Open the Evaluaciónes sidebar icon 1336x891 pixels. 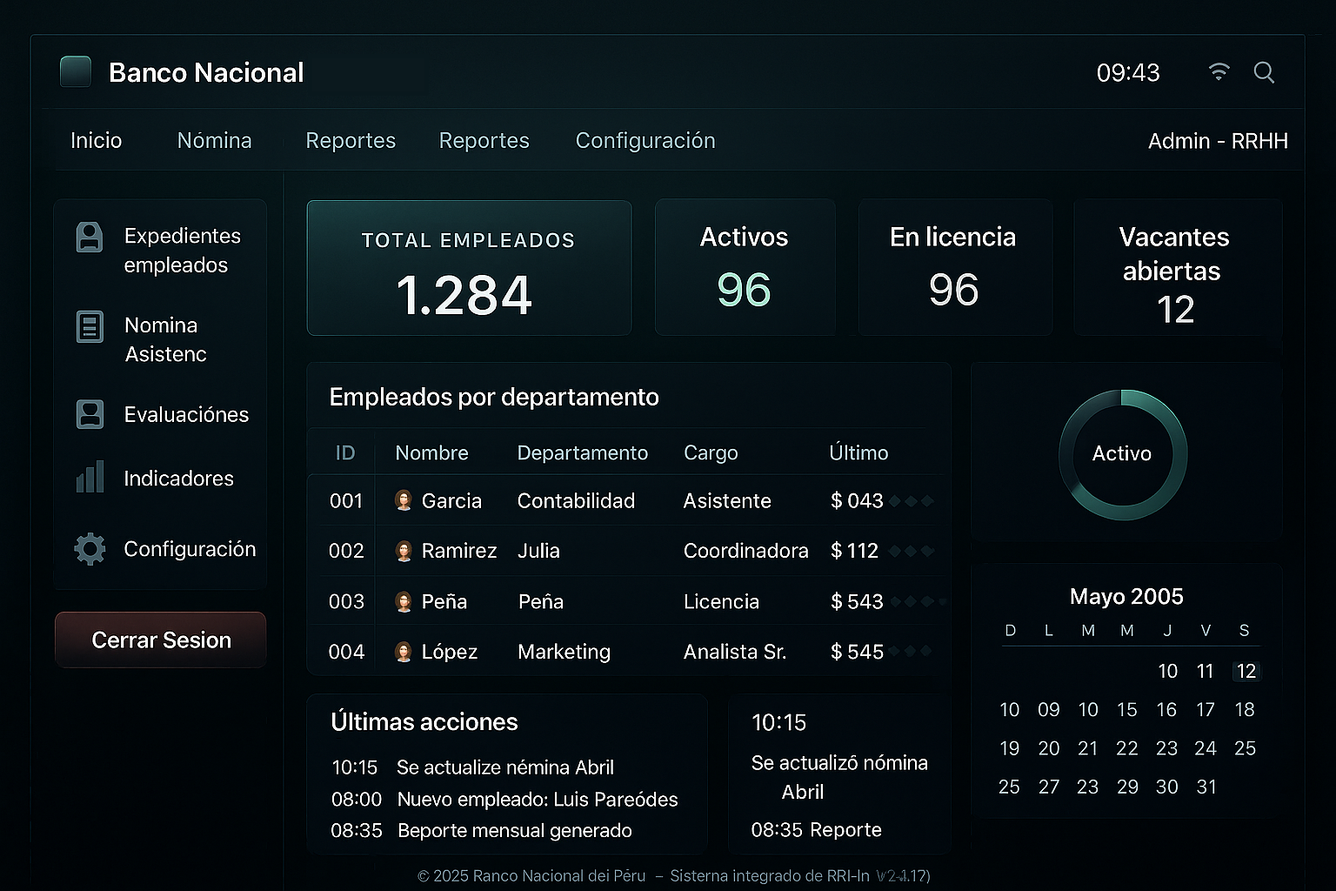click(90, 414)
